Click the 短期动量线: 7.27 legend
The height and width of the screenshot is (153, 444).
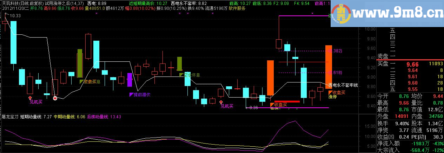[36, 116]
